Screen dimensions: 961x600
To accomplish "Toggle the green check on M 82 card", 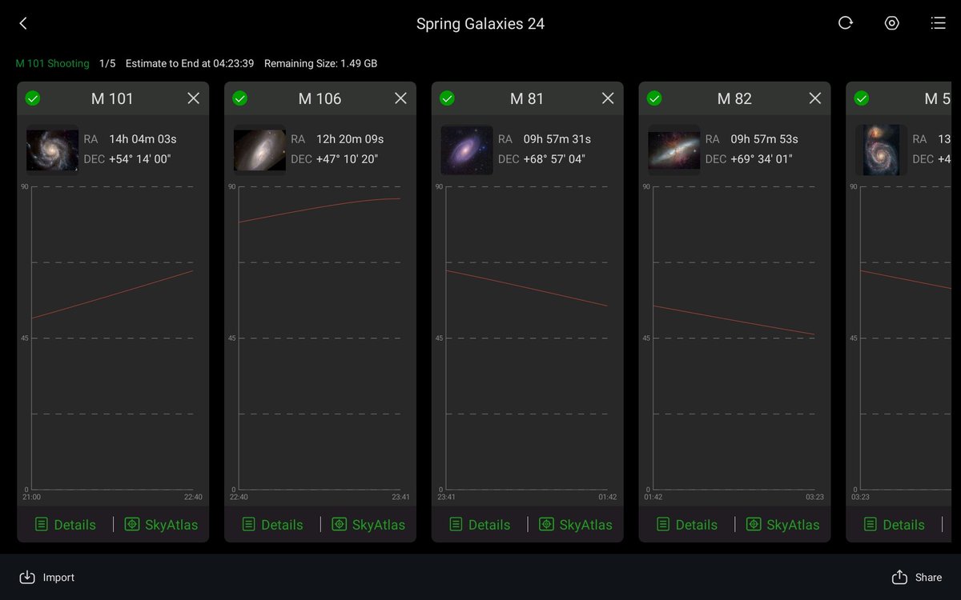I will pos(654,98).
